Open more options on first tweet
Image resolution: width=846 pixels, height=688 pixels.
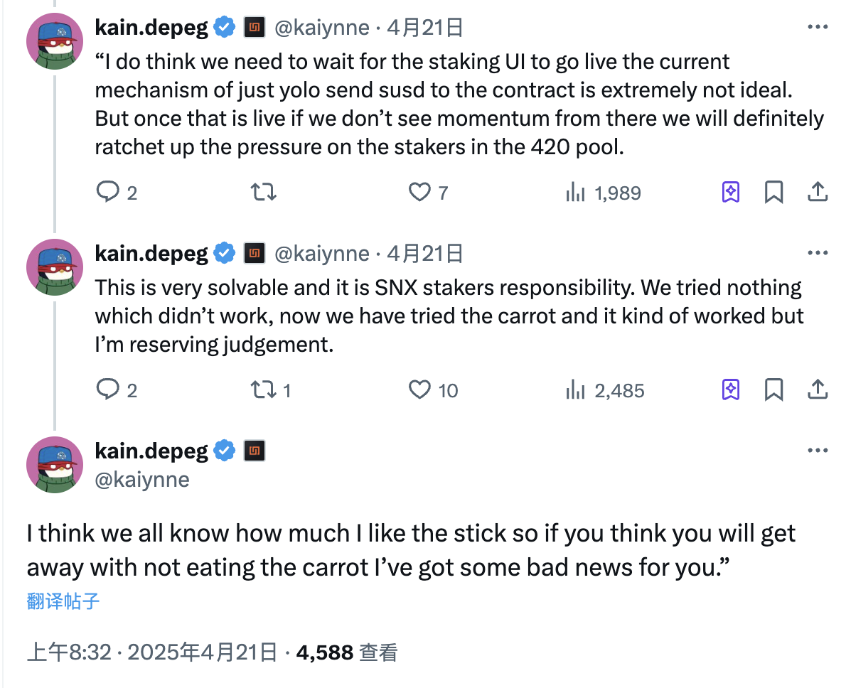[x=818, y=28]
